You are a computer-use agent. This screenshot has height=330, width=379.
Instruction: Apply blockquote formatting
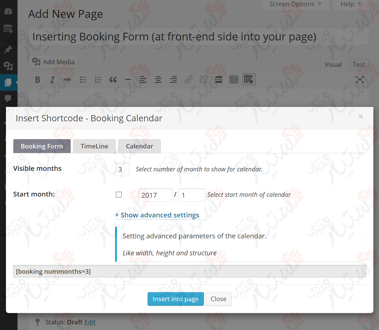113,80
